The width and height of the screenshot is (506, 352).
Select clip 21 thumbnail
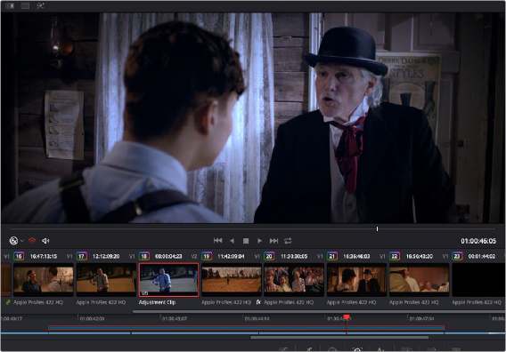356,279
